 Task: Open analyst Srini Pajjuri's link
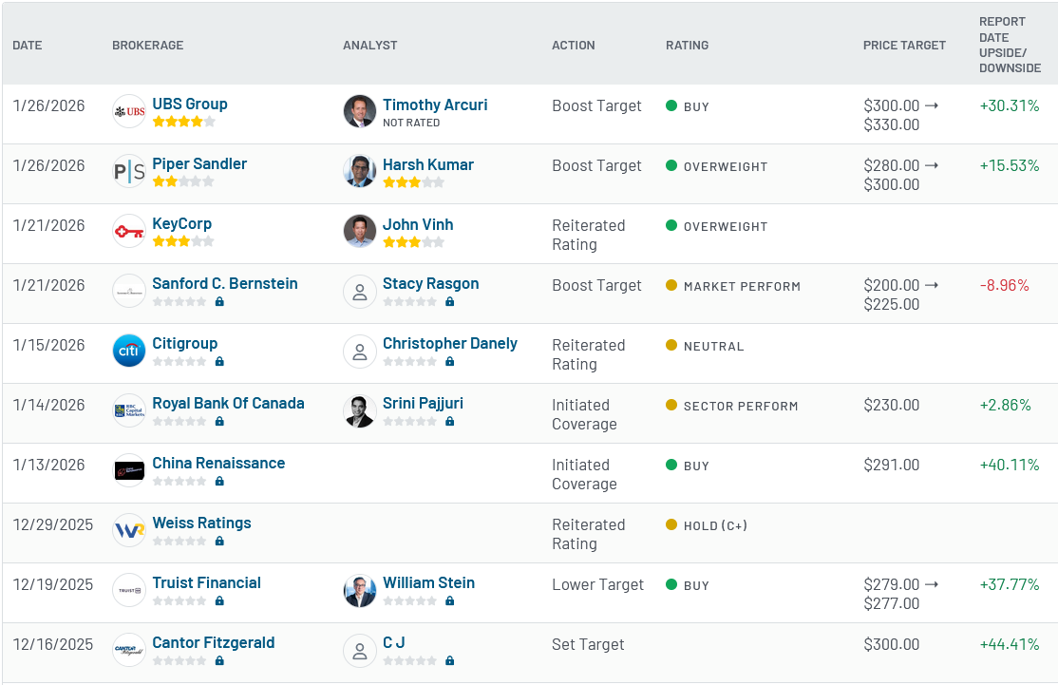(423, 404)
